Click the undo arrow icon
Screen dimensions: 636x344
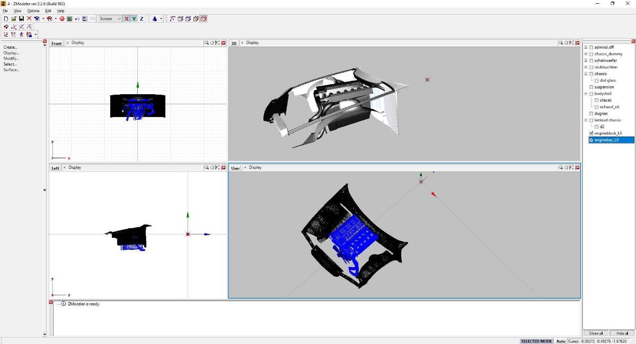(x=77, y=19)
